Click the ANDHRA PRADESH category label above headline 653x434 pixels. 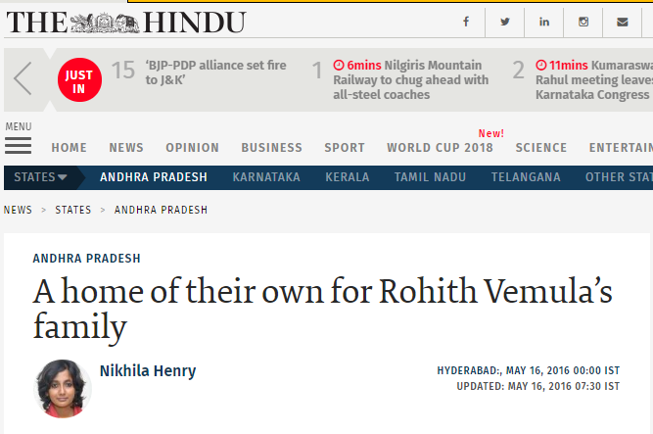(86, 259)
